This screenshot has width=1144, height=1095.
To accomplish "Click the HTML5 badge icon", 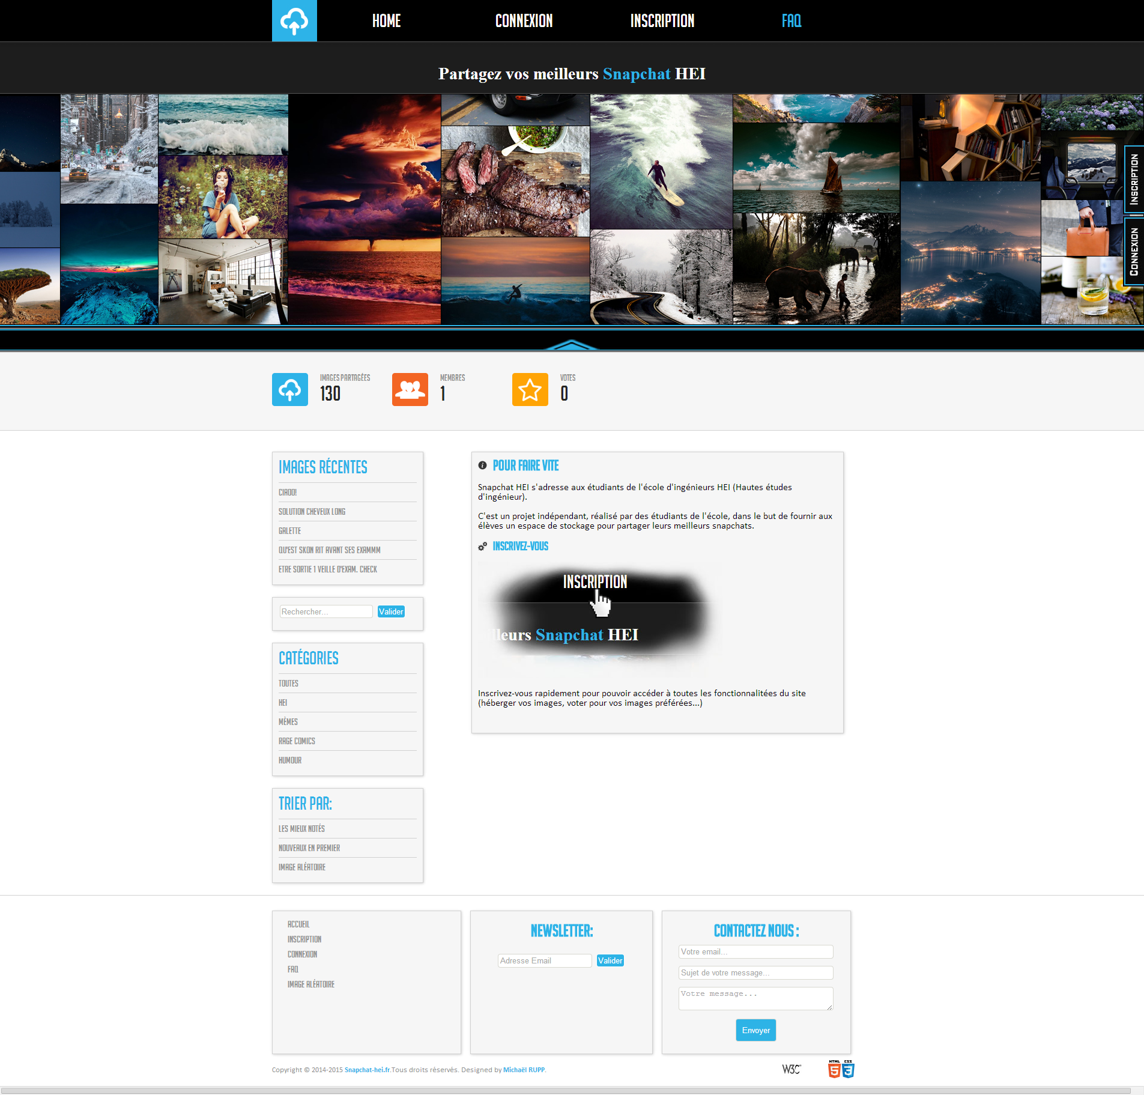I will [834, 1069].
